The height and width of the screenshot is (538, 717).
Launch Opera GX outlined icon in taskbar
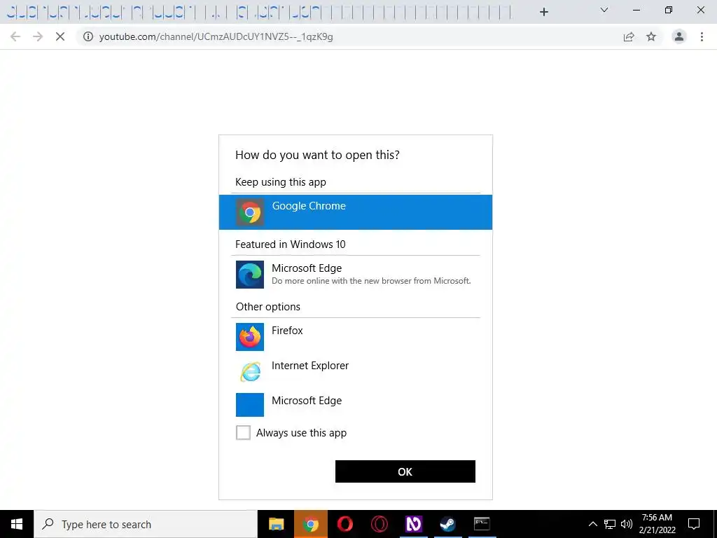pos(379,524)
